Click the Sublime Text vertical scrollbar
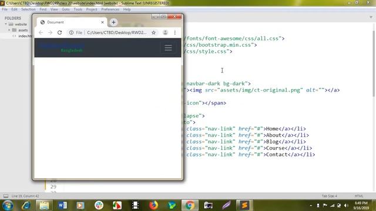Screen dimensions: 376x211 [374, 64]
